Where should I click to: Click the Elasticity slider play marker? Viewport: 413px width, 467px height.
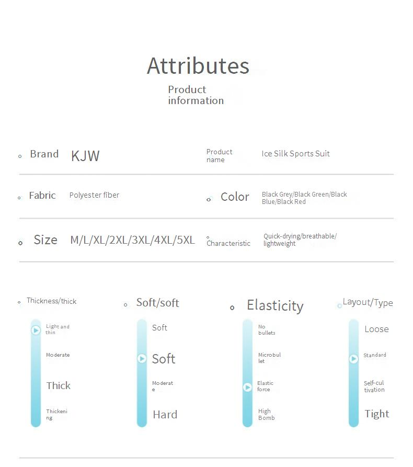(x=248, y=387)
